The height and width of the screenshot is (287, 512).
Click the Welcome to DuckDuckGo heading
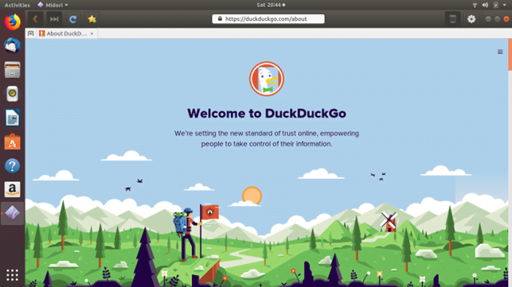(x=267, y=113)
